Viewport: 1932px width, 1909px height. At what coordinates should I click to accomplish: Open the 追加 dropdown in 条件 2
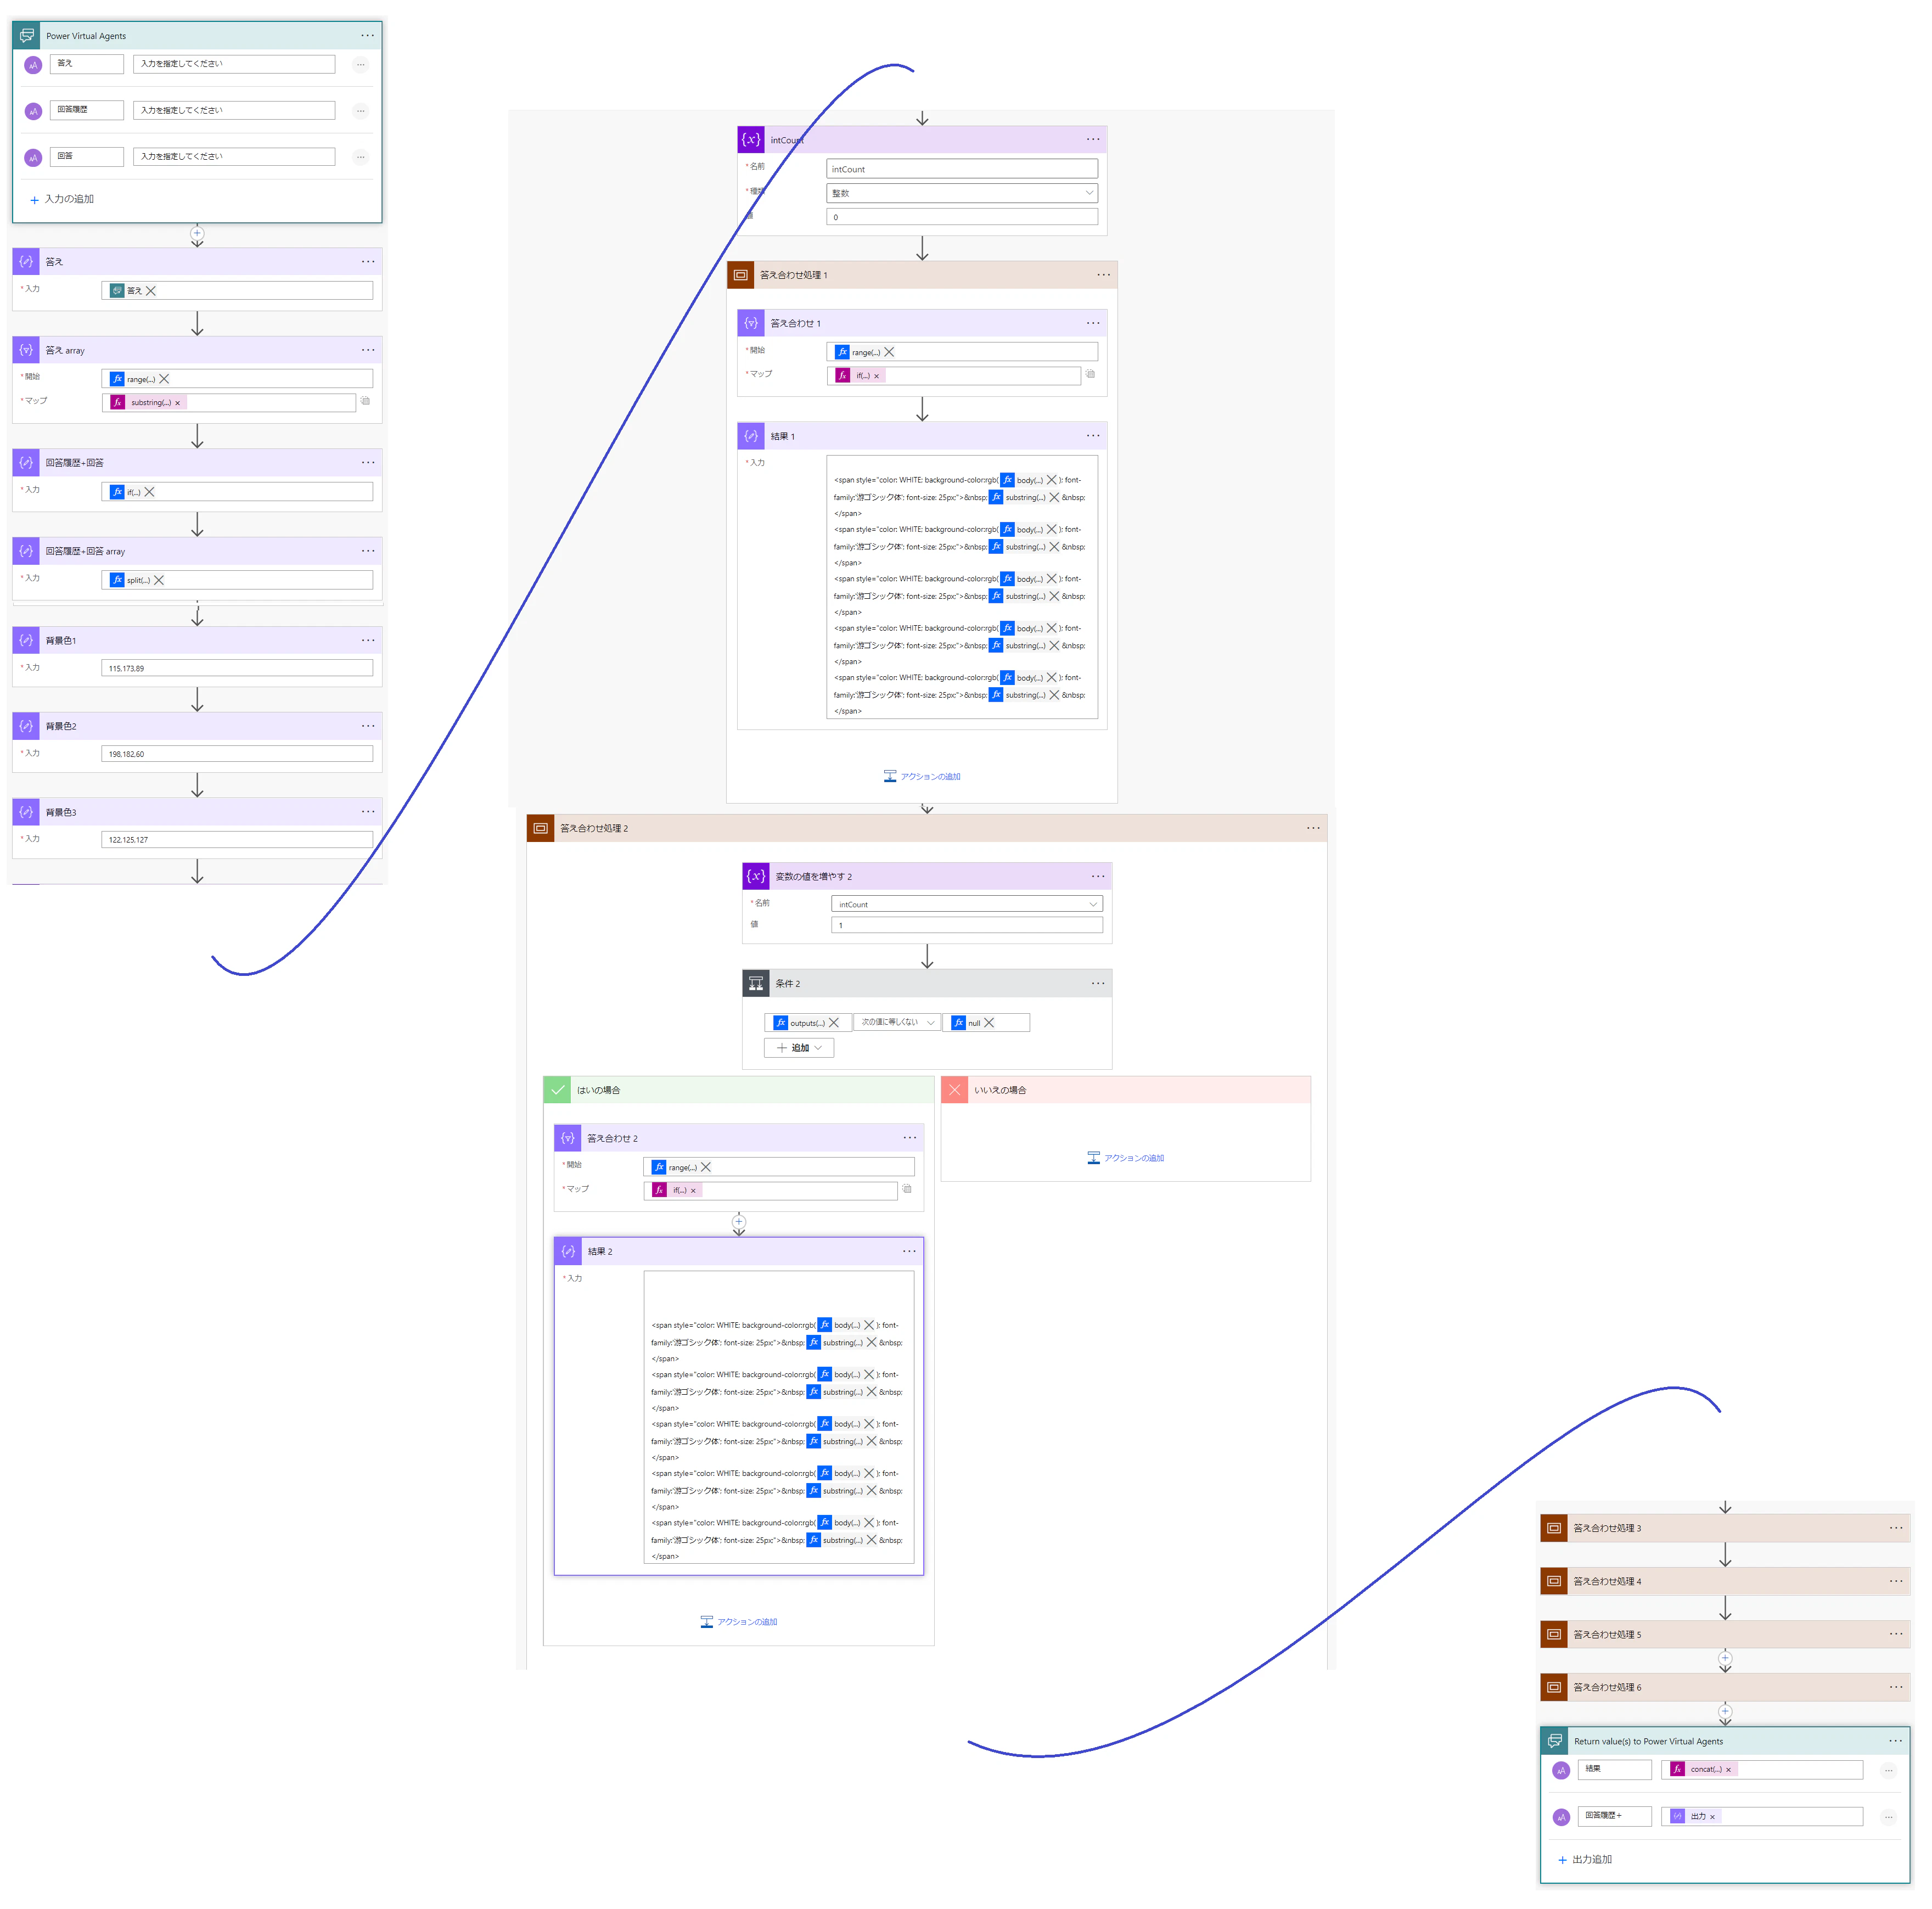tap(799, 1048)
